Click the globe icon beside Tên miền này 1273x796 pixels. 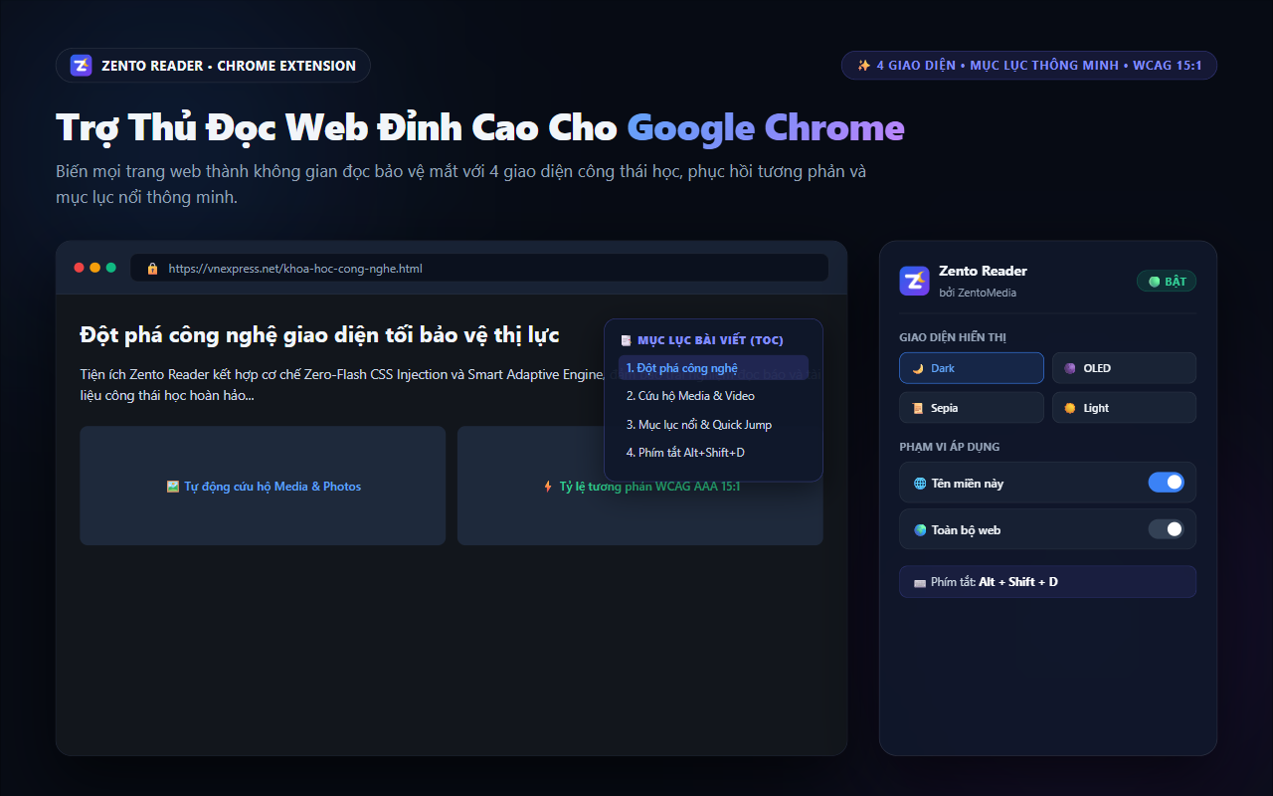coord(920,484)
